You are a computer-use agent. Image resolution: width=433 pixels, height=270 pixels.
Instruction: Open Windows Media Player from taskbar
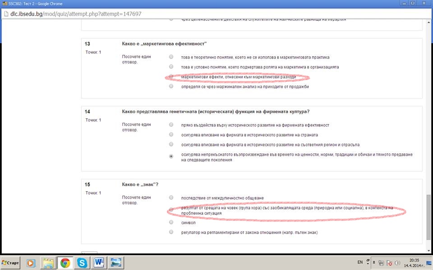click(31, 263)
